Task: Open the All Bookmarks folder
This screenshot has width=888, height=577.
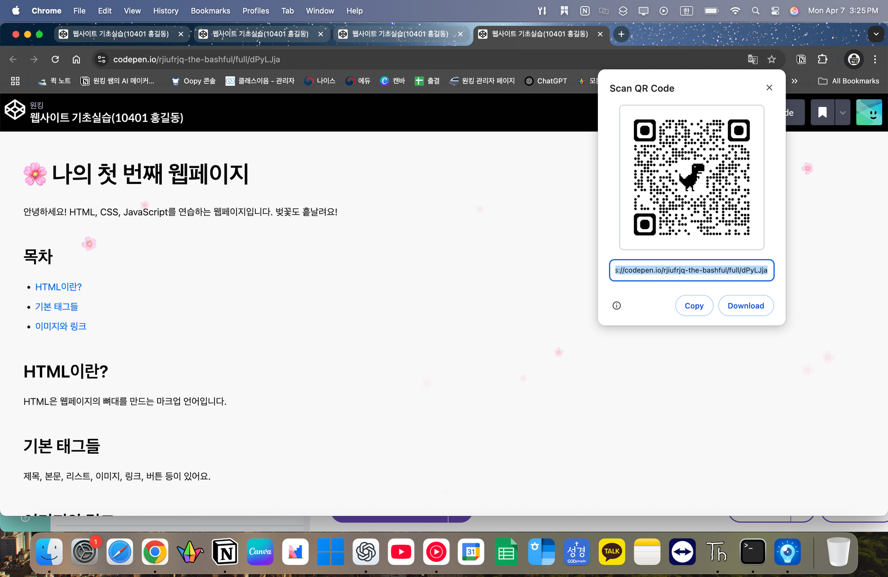Action: pos(849,81)
